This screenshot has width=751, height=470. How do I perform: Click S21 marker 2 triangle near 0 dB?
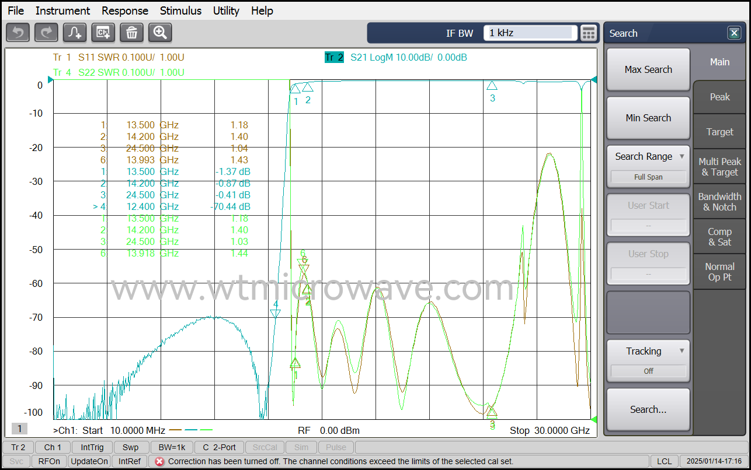(308, 87)
